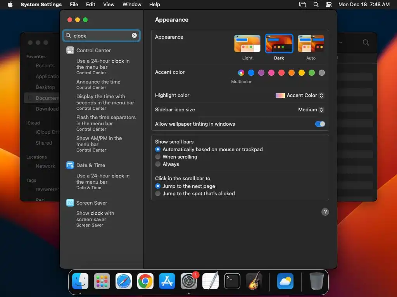Open Control Center settings category icon
The height and width of the screenshot is (297, 397).
coord(70,50)
